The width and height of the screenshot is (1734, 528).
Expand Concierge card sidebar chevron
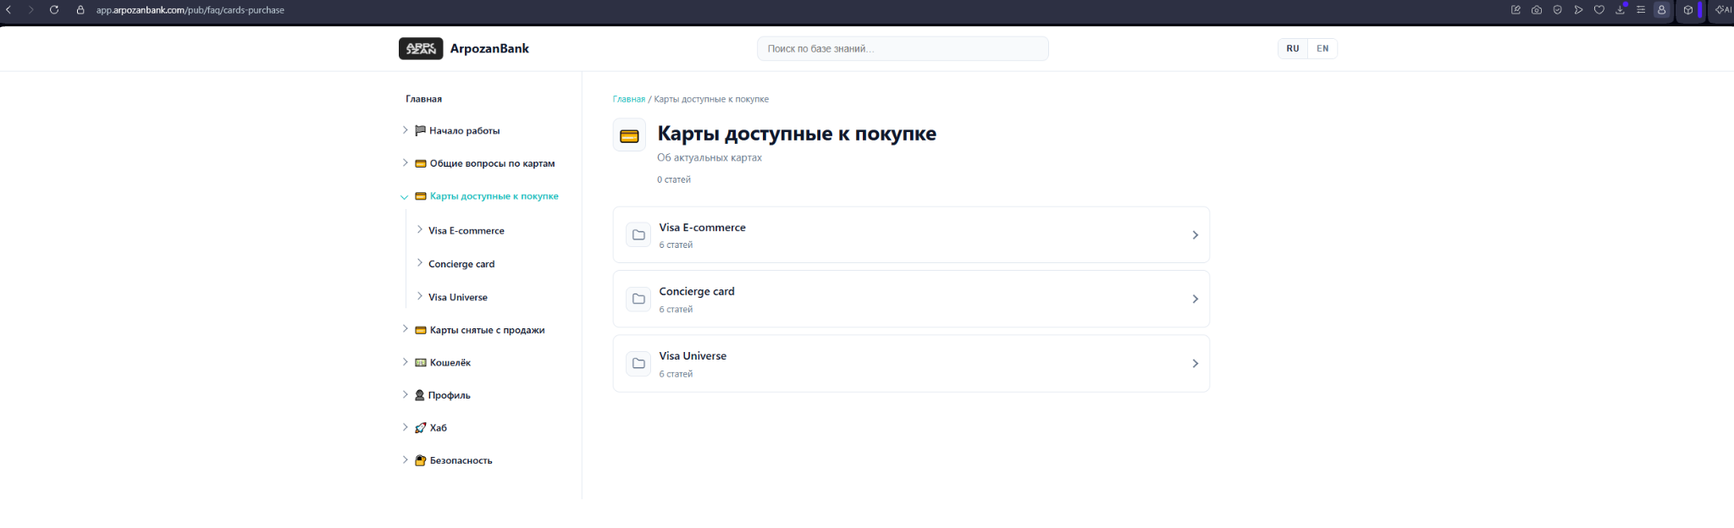(419, 263)
